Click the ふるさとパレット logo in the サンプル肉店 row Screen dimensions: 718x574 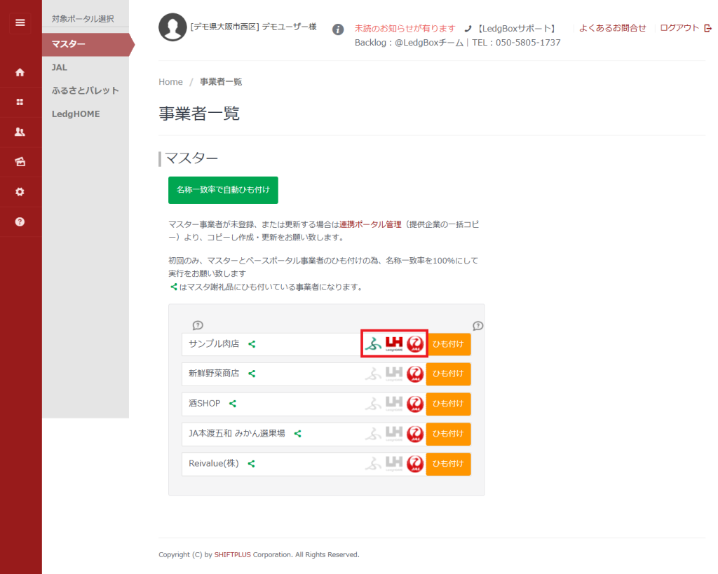point(373,344)
